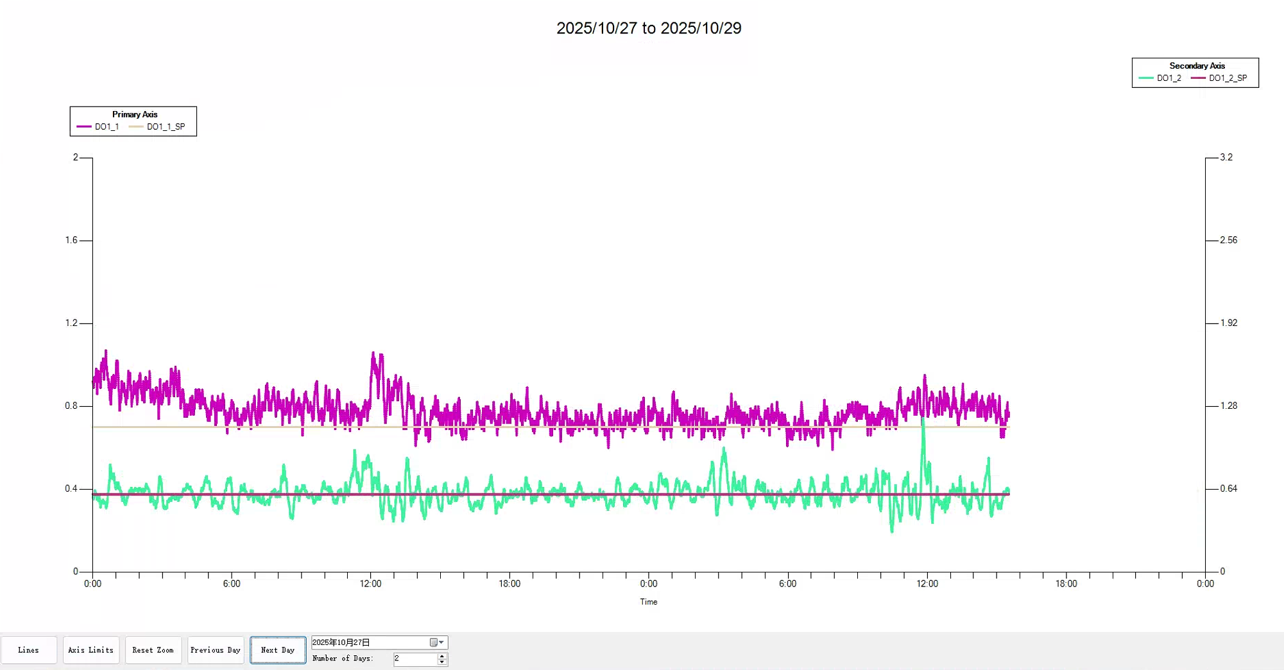
Task: Click the Lines button
Action: click(x=29, y=650)
